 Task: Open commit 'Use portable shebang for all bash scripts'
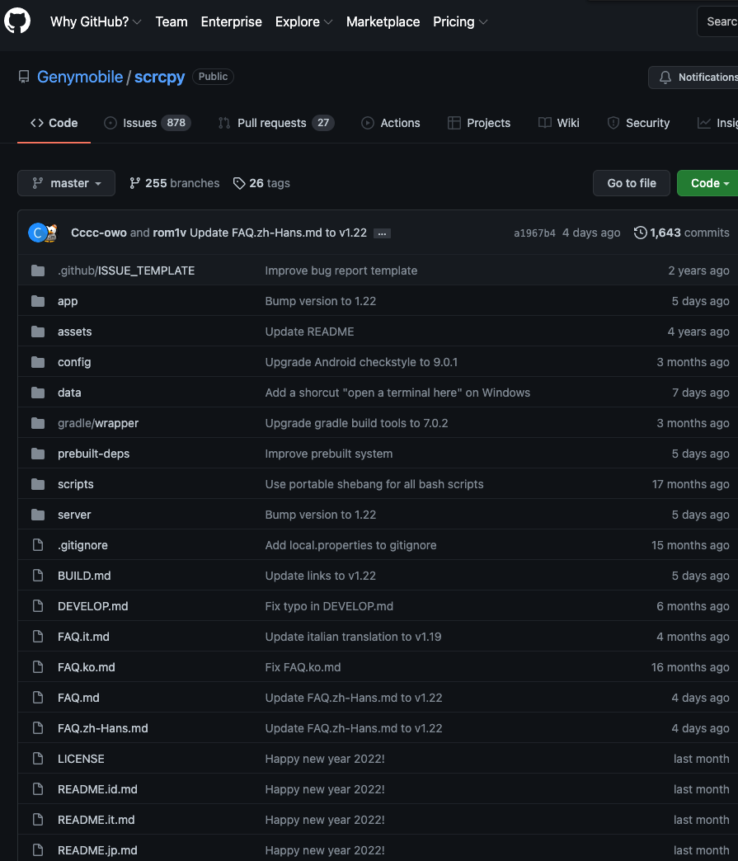[x=374, y=484]
